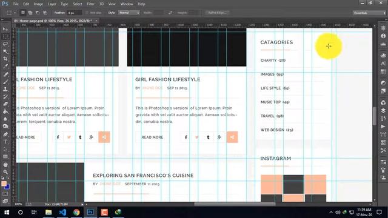Close the Home-page.psd document tab

click(96, 21)
